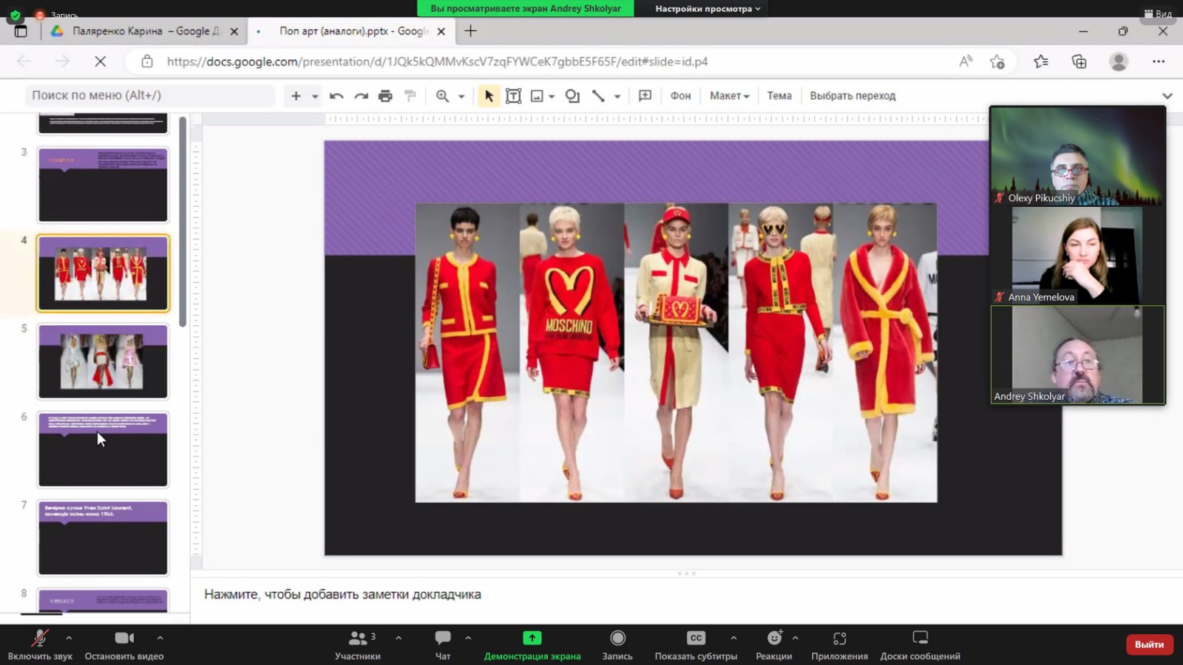This screenshot has height=665, width=1183.
Task: Click the print icon
Action: [x=385, y=95]
